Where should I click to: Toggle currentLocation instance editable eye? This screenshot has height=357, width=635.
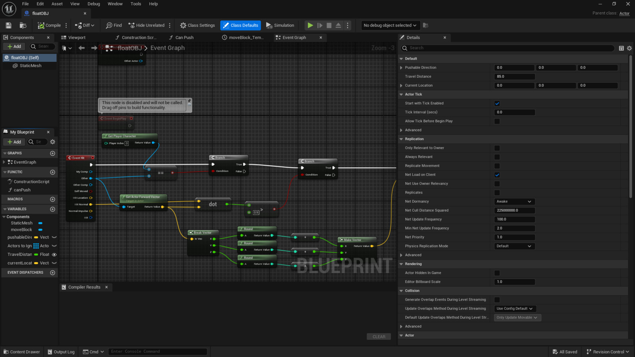(54, 263)
